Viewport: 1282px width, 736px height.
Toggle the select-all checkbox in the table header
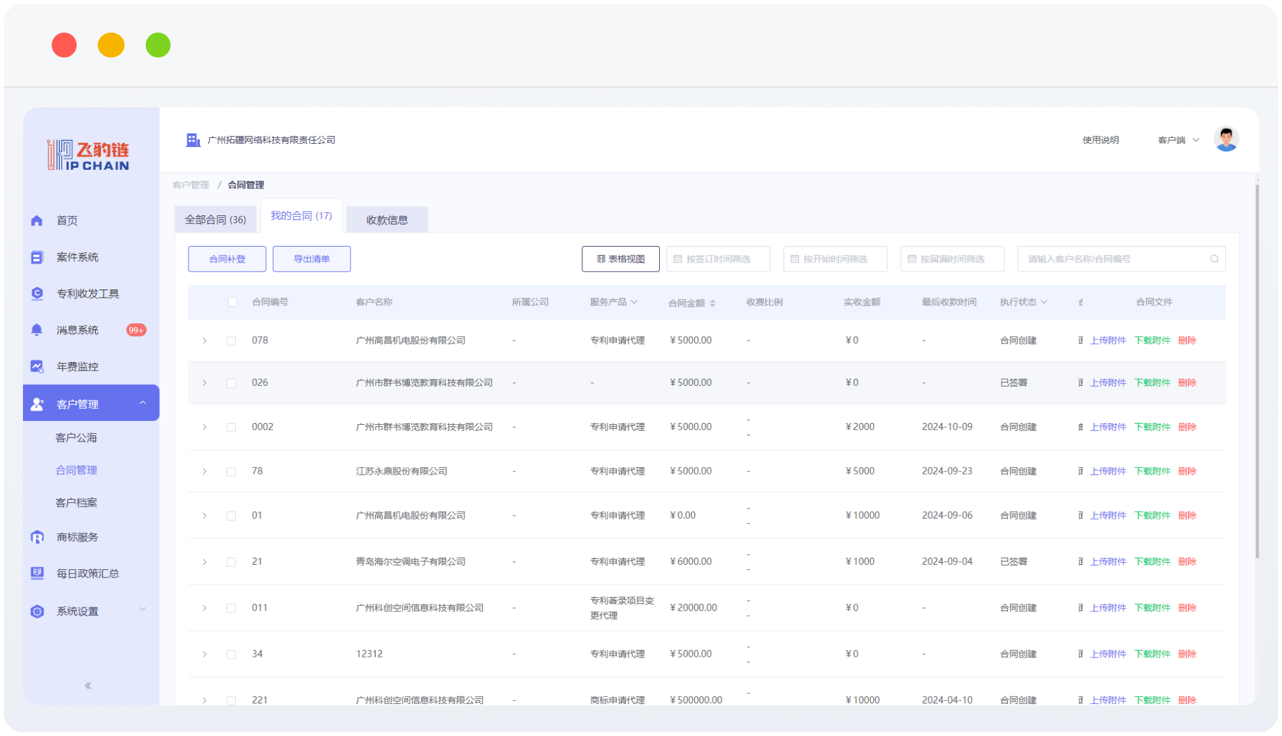pyautogui.click(x=233, y=302)
